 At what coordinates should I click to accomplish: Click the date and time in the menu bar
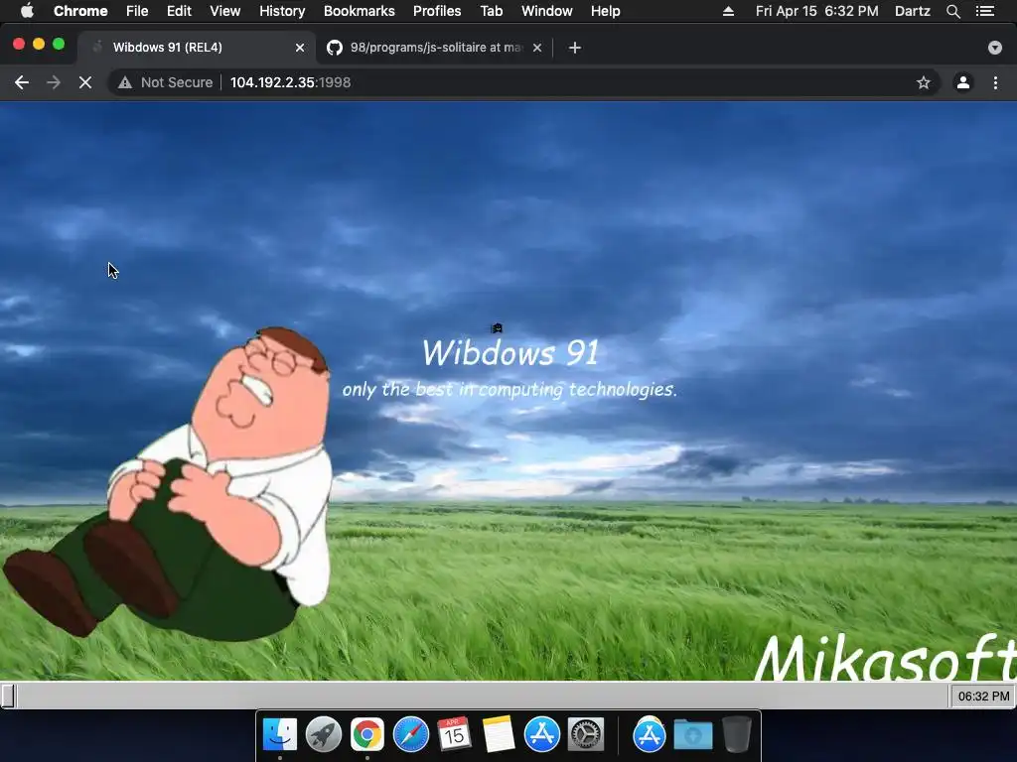click(x=816, y=11)
